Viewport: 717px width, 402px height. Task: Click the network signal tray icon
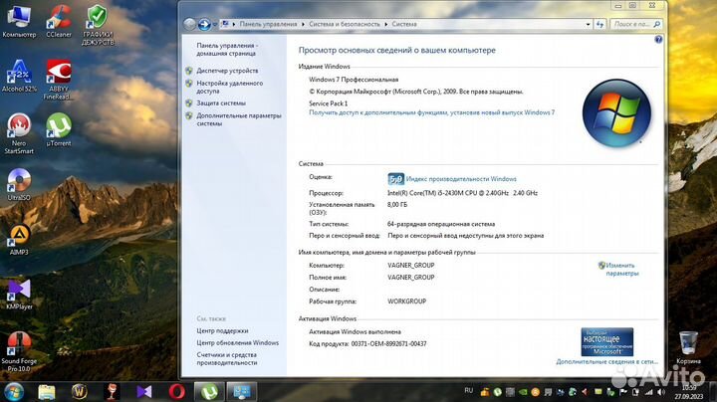648,392
